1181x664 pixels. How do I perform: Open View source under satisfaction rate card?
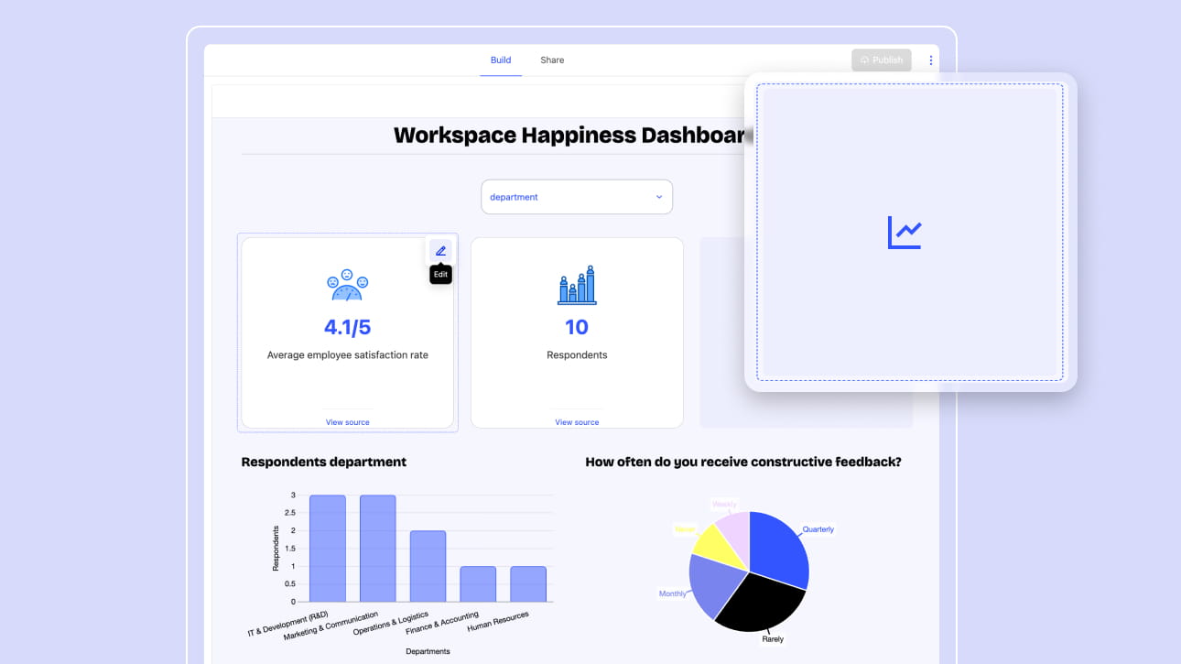[347, 422]
